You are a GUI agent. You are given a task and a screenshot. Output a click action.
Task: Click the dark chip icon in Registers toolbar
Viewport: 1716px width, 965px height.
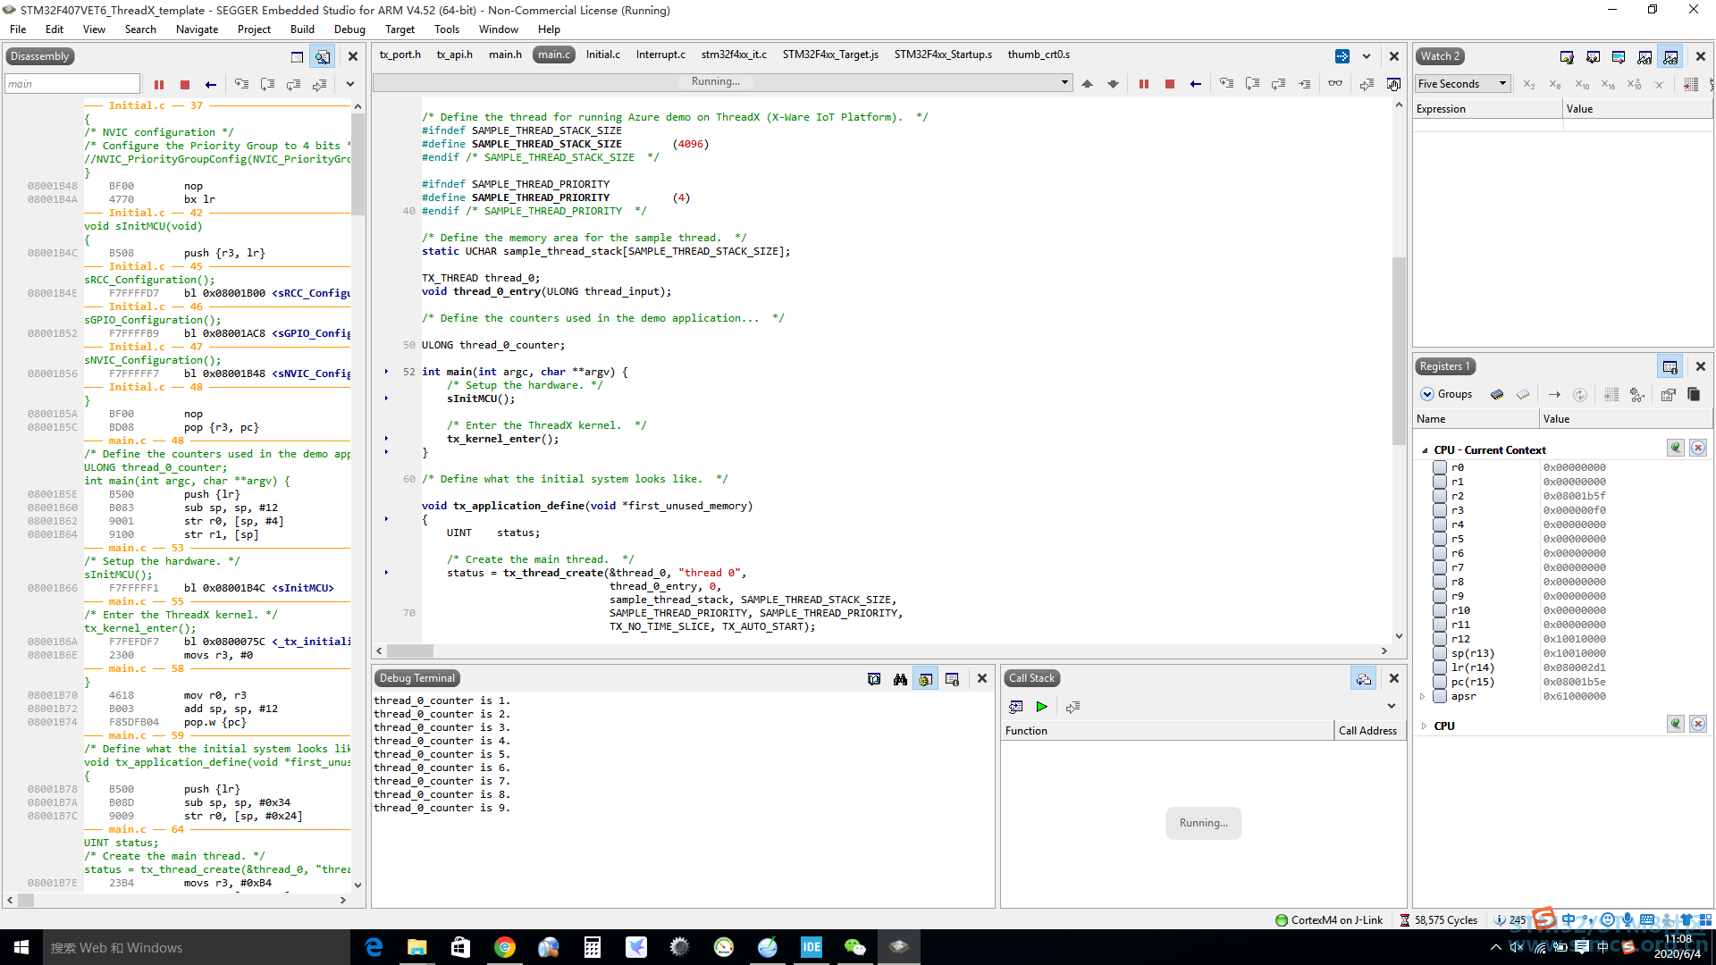pyautogui.click(x=1497, y=394)
